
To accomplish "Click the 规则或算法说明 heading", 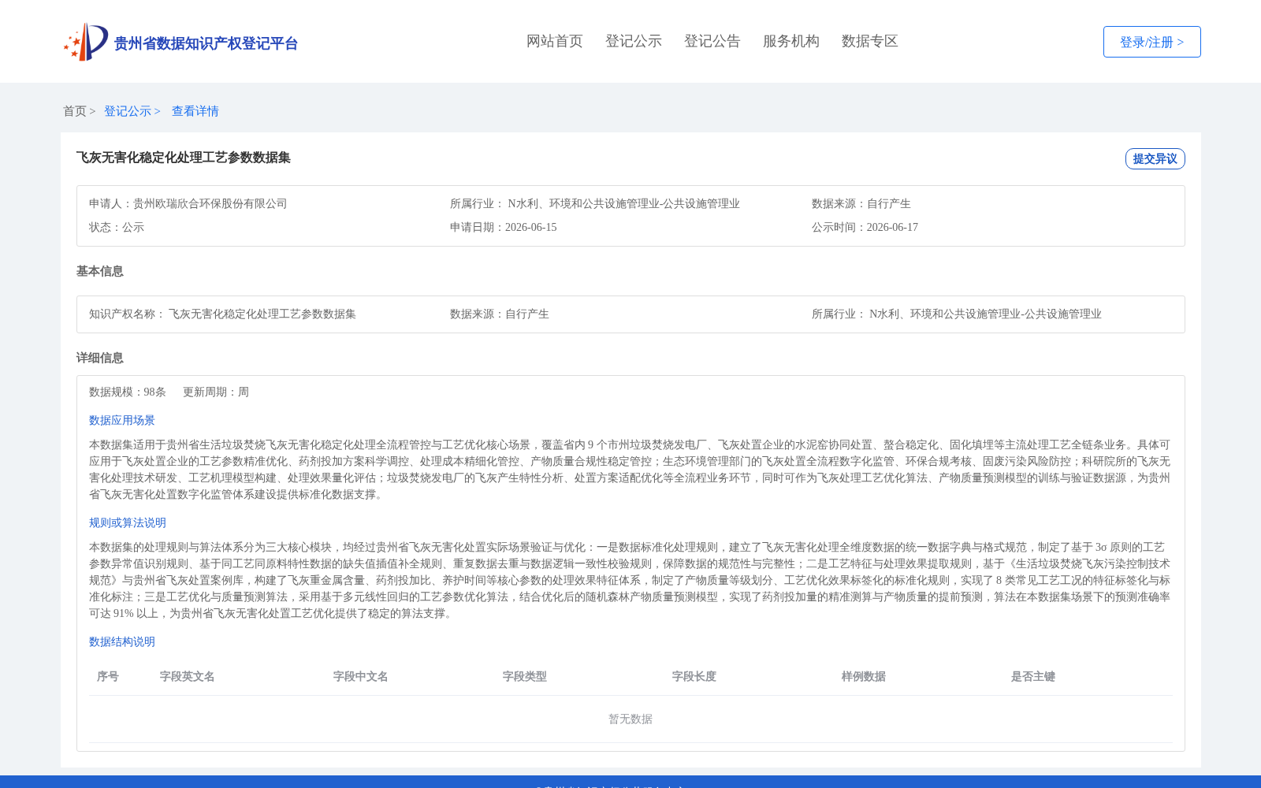I will [x=128, y=522].
